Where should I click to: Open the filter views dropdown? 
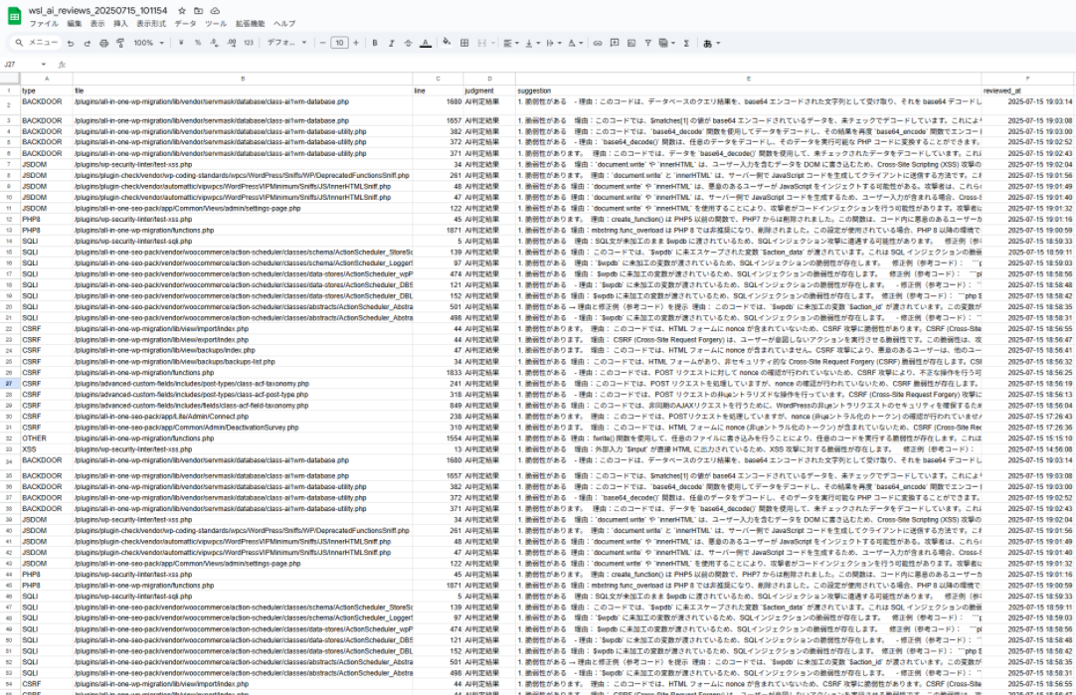coord(666,43)
